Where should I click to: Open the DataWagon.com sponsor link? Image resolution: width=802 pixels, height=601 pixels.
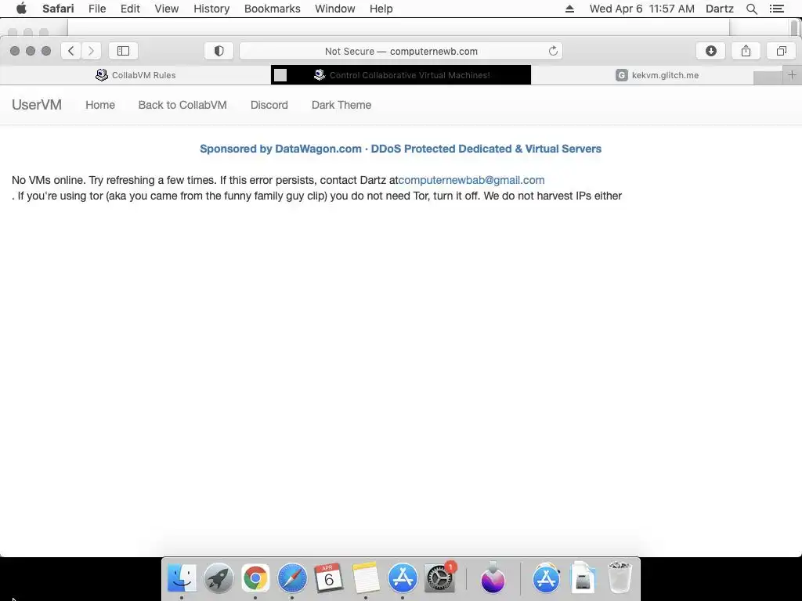click(400, 149)
